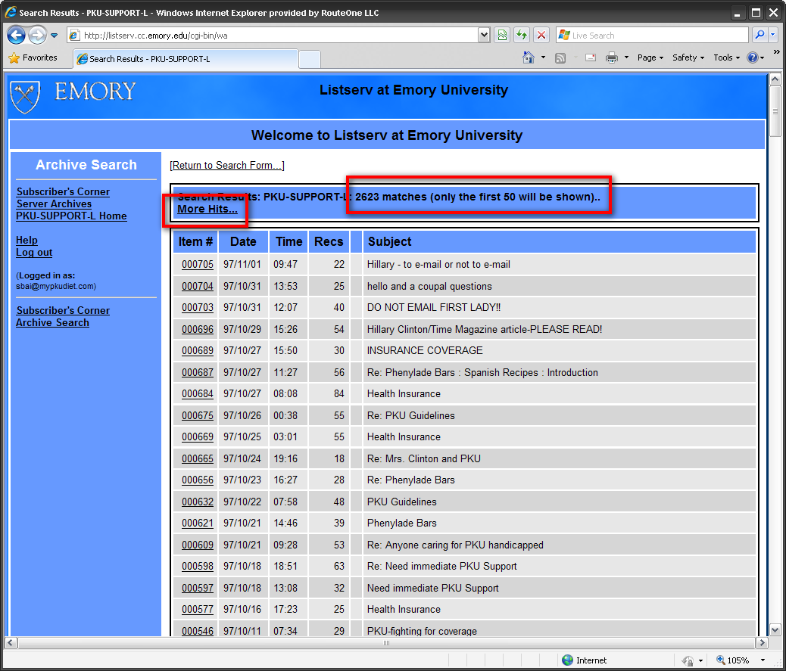Open item 000609 message
This screenshot has width=786, height=671.
tap(198, 545)
